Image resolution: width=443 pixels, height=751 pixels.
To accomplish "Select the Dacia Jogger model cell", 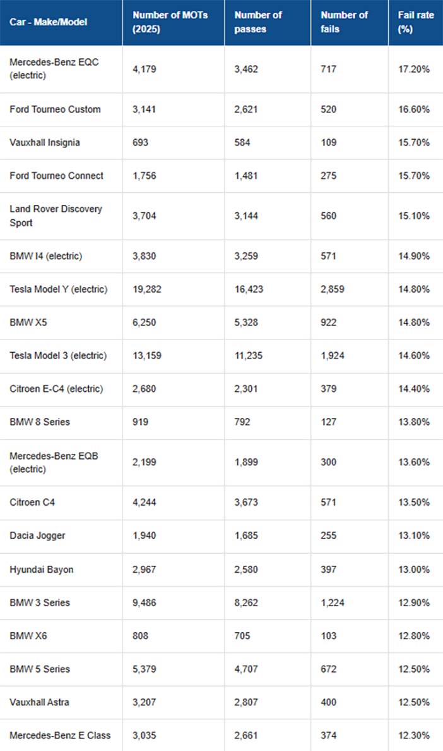I will point(37,535).
